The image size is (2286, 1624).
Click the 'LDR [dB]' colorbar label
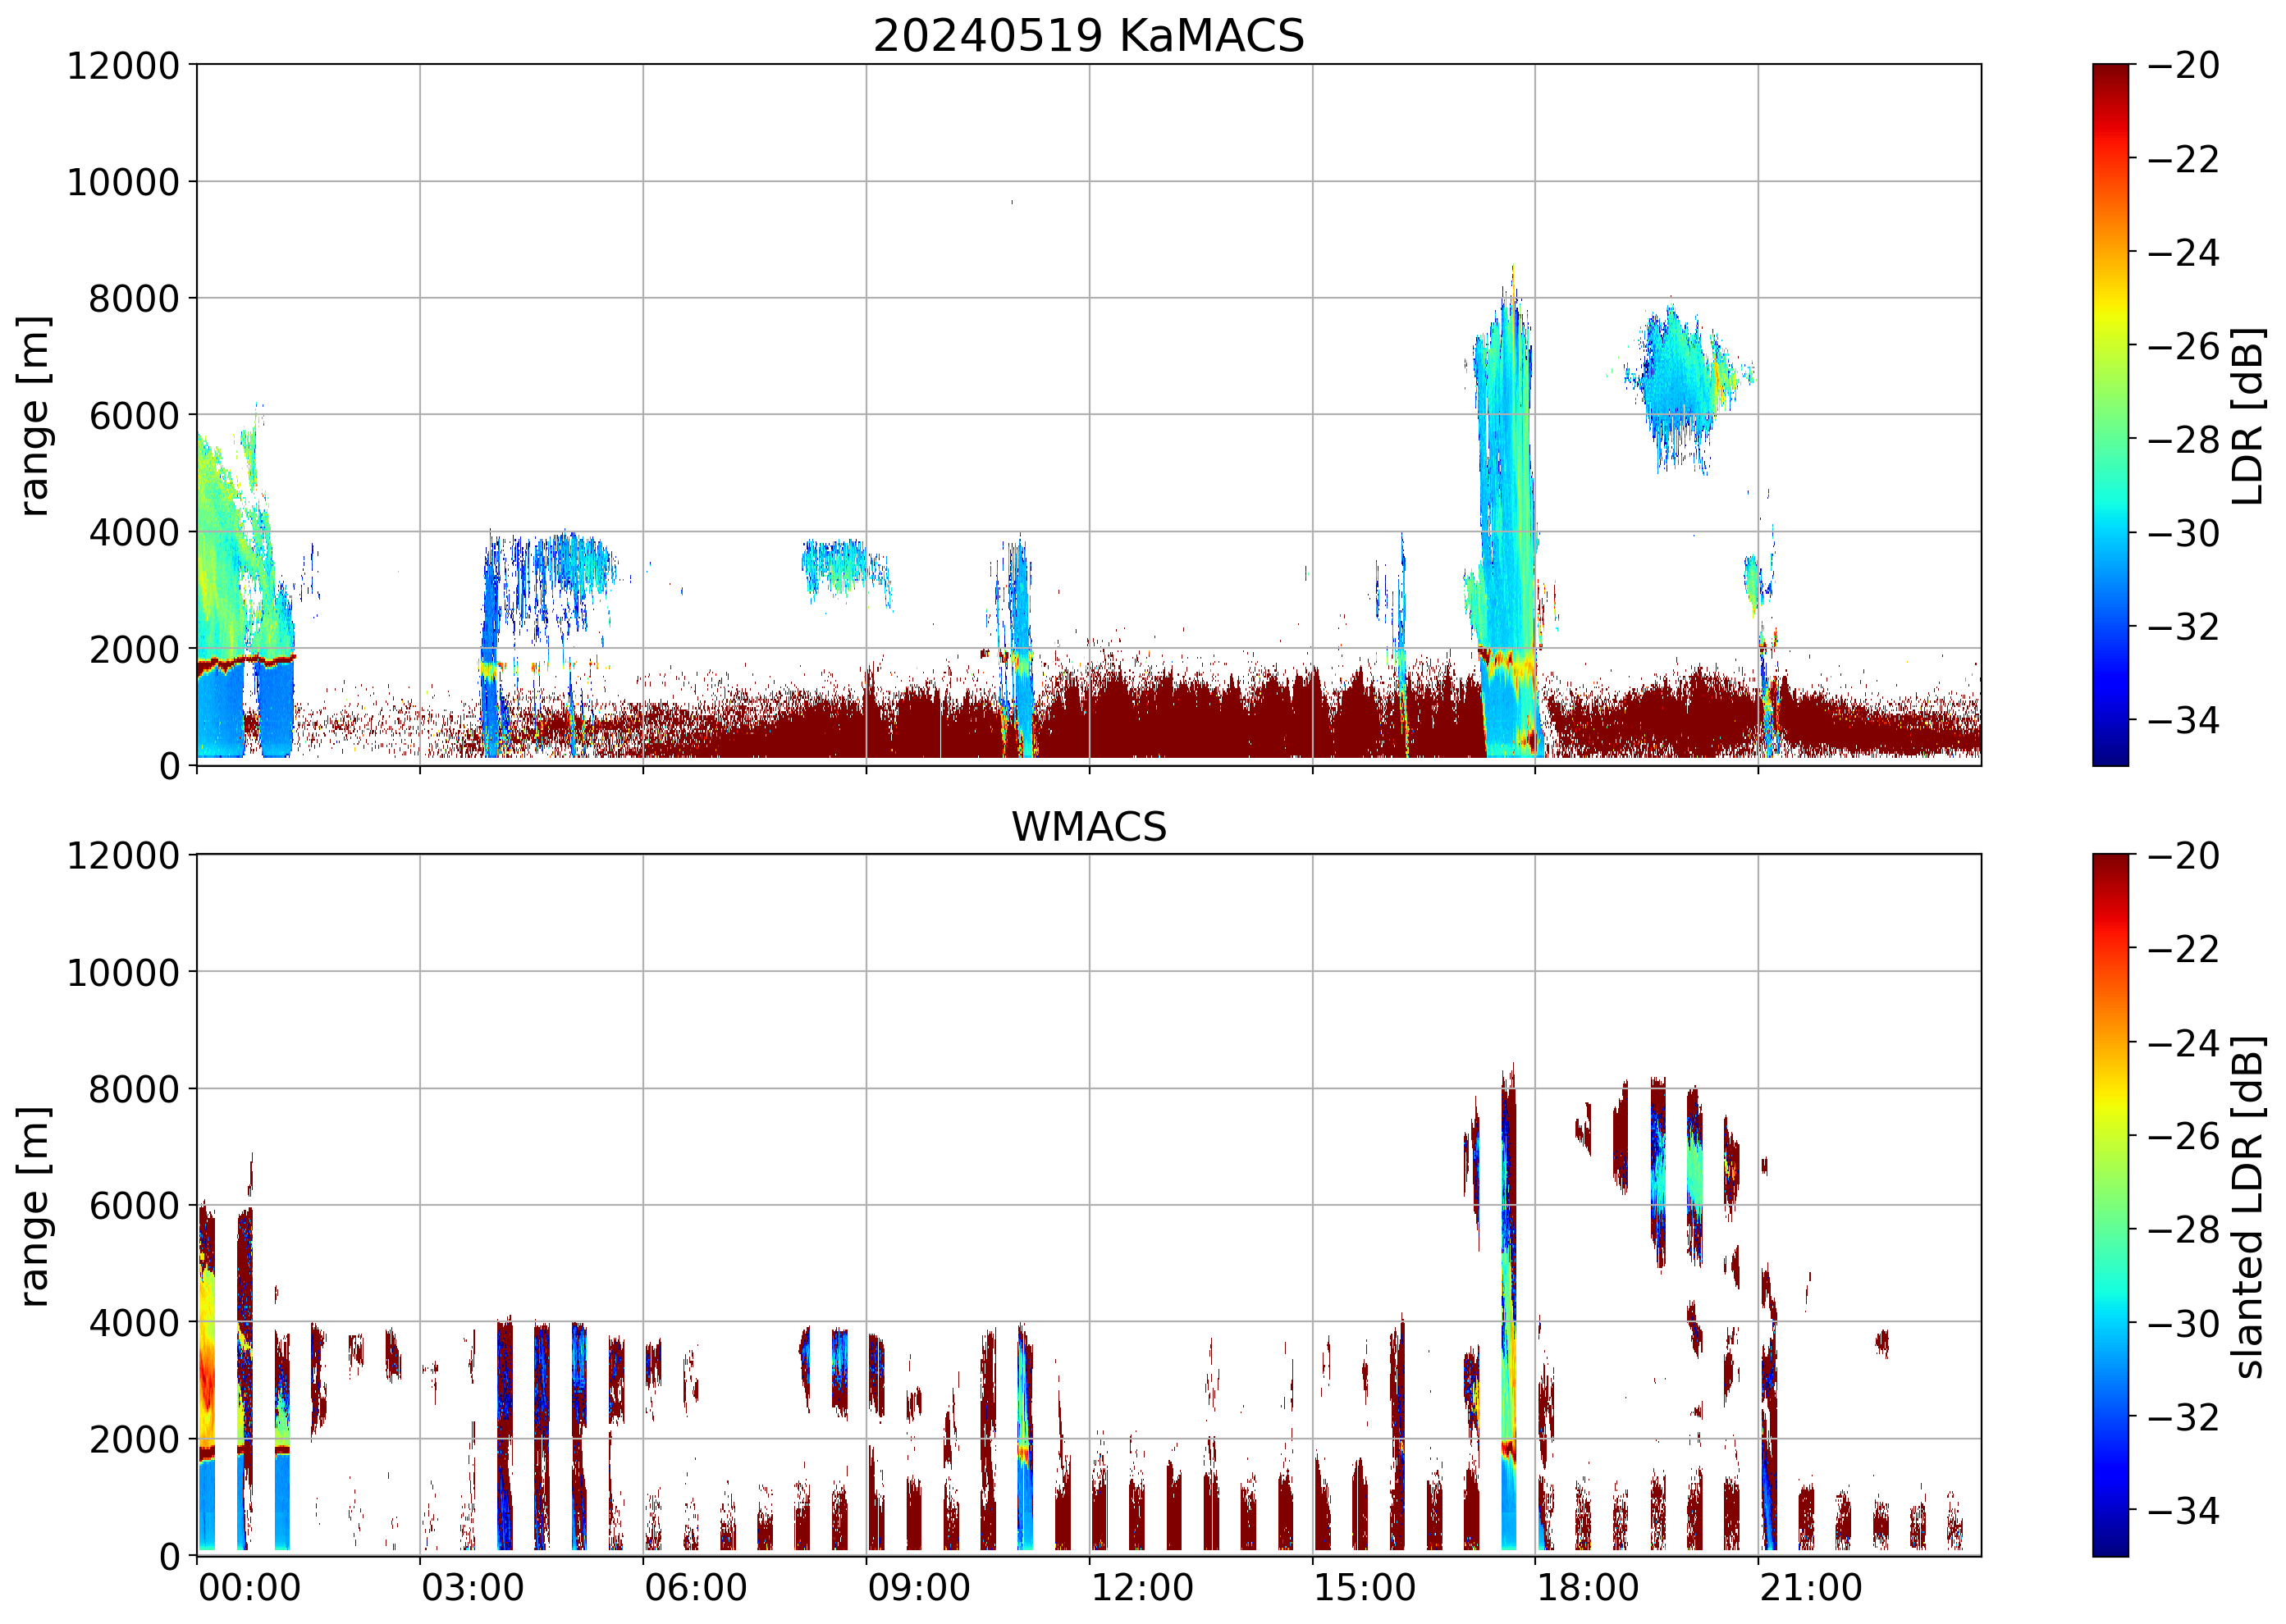2247,415
